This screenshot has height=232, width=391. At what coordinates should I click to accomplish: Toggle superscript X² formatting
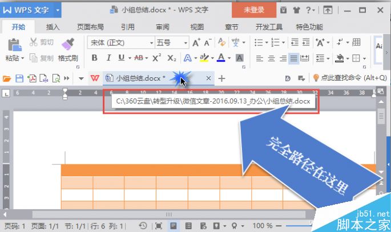tap(156, 58)
